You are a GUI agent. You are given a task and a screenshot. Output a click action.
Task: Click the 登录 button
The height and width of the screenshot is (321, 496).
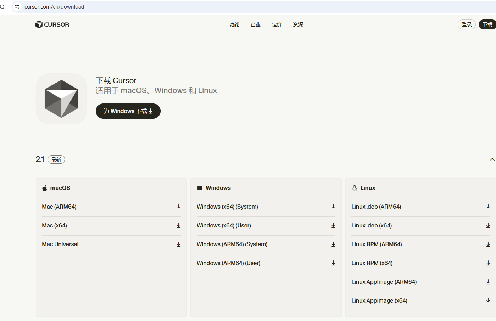(467, 24)
